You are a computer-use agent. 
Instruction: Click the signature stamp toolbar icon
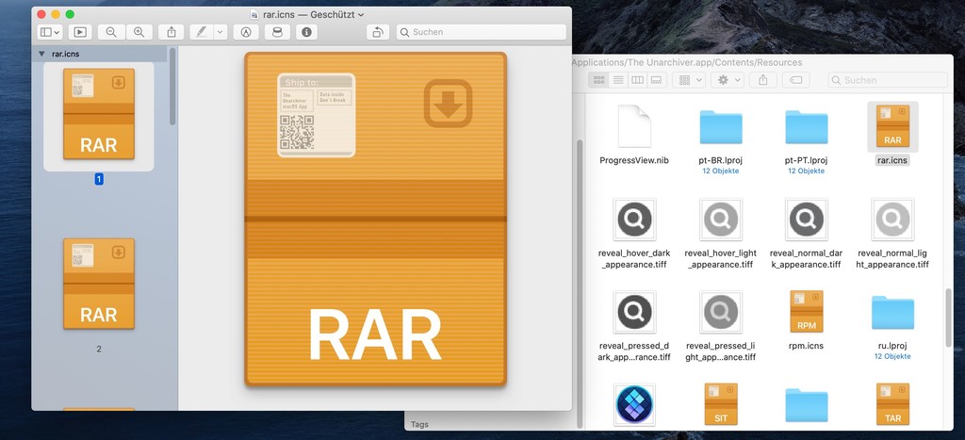(277, 32)
